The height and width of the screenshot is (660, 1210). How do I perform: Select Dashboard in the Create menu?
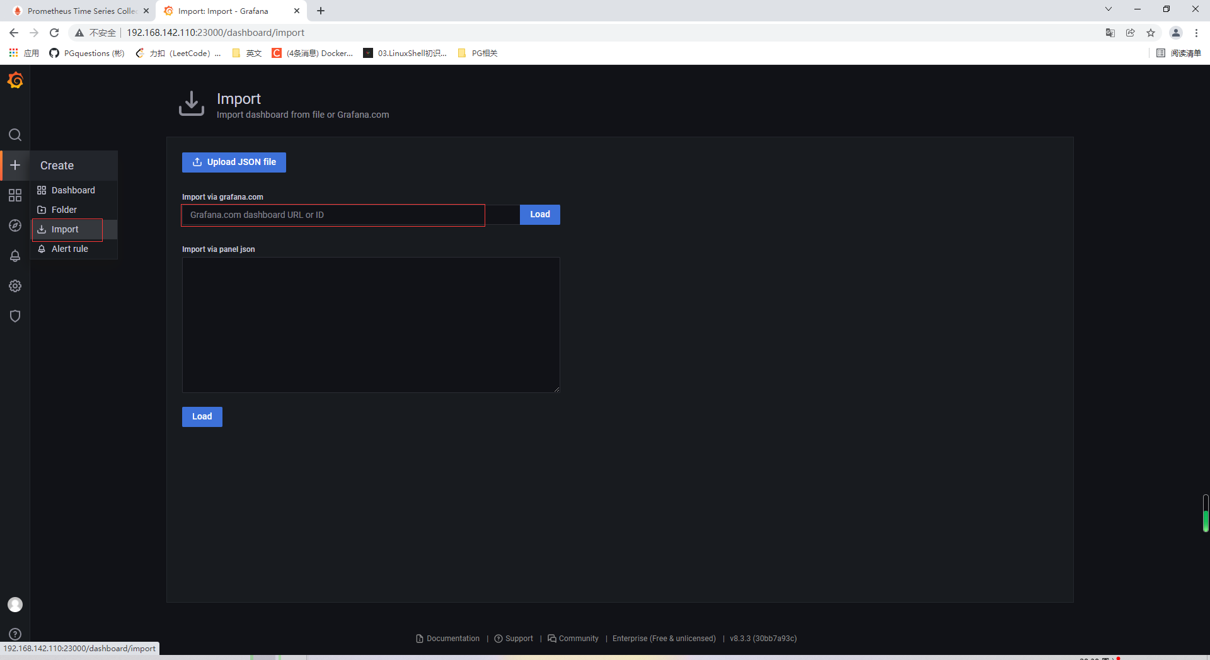pyautogui.click(x=74, y=190)
